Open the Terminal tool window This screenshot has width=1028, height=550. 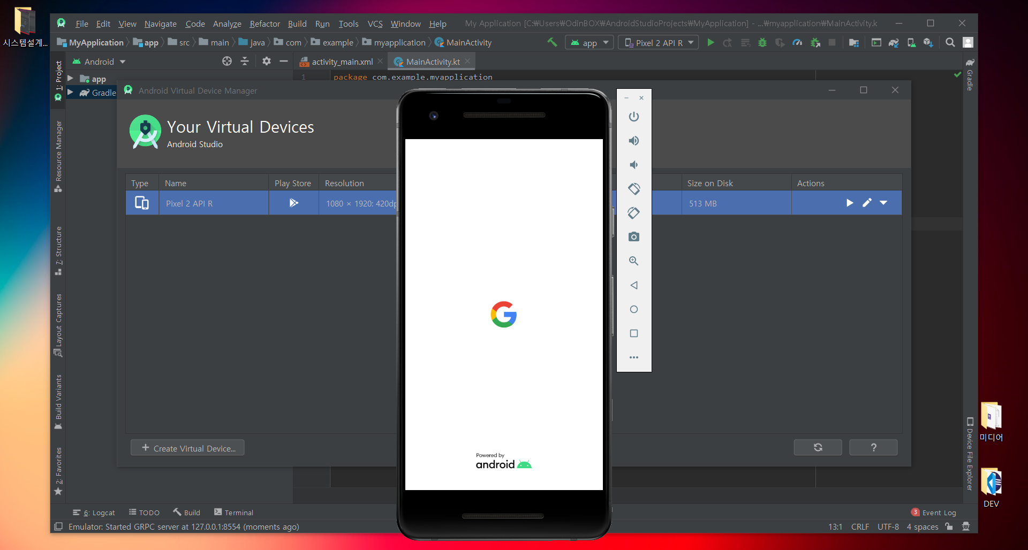(233, 513)
